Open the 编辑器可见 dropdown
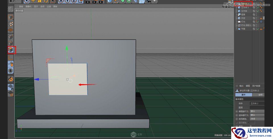 [257, 111]
